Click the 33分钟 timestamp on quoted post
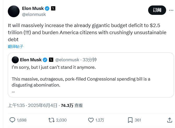Viewport: 175px width, 128px height. coord(90,60)
